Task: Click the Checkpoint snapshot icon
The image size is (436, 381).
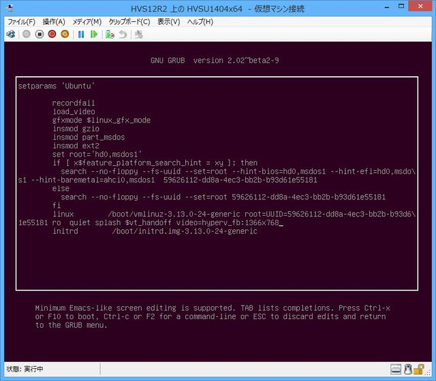Action: (x=110, y=35)
